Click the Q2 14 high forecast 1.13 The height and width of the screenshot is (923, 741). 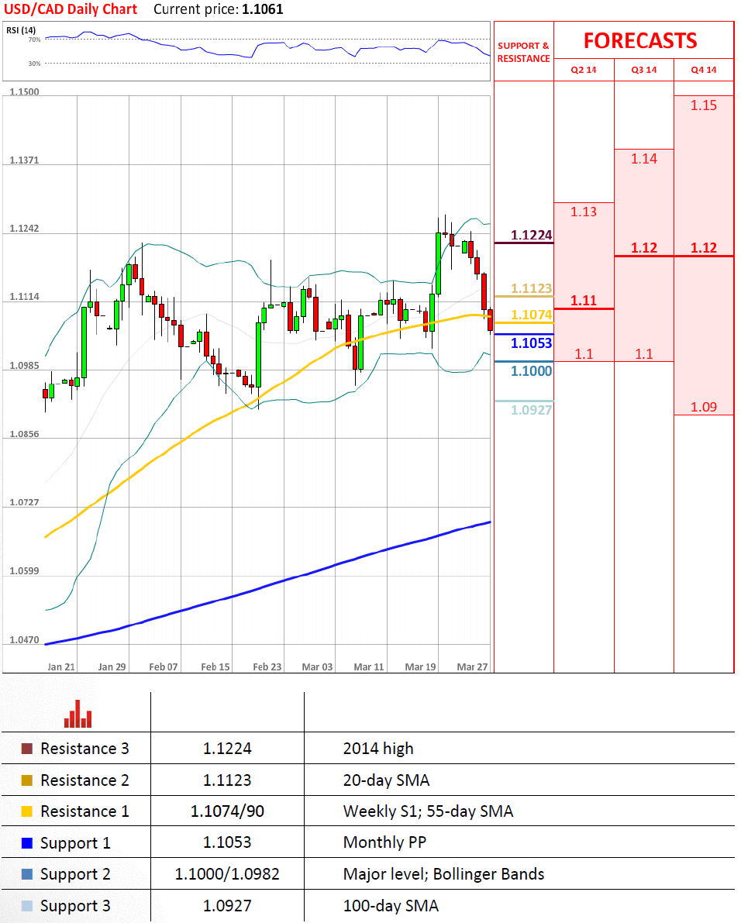click(583, 212)
